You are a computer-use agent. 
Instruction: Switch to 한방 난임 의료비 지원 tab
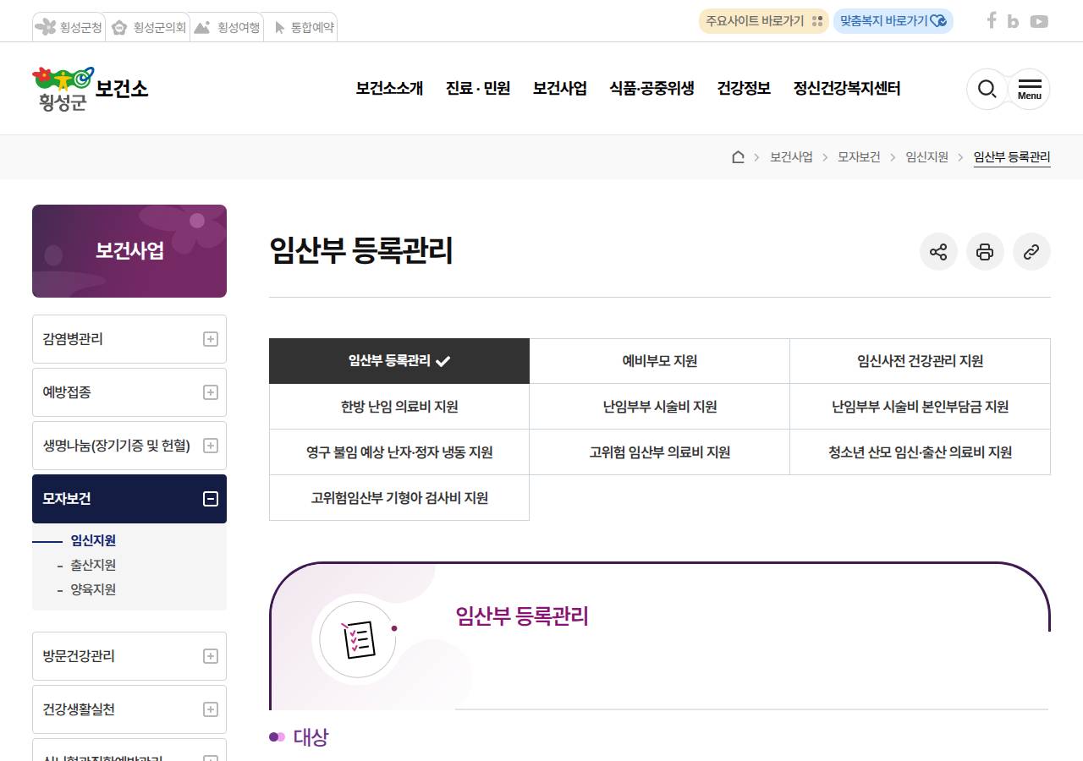[399, 407]
